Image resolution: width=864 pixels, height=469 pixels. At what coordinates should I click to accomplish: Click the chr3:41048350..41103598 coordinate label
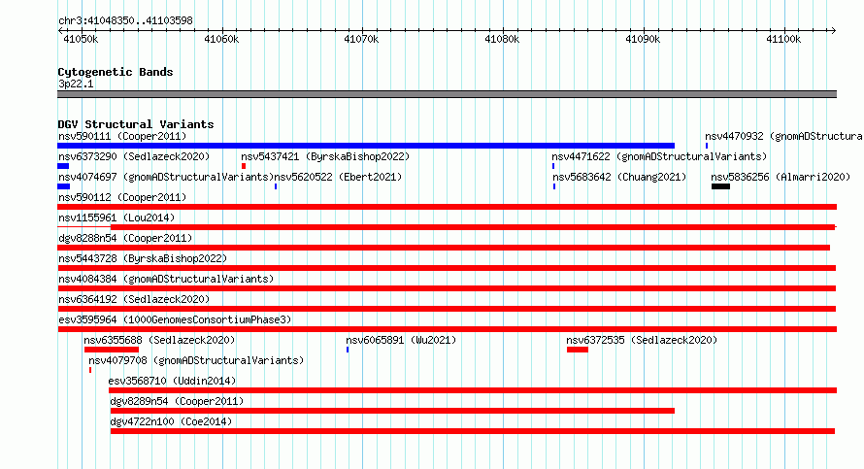click(x=125, y=21)
